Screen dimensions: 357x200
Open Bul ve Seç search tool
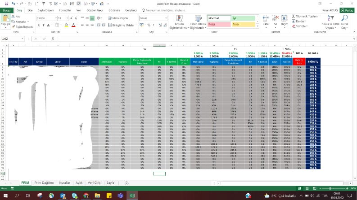[344, 22]
